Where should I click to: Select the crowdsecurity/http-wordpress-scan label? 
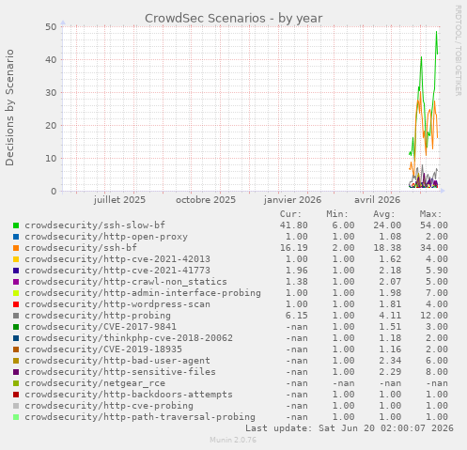pos(117,304)
